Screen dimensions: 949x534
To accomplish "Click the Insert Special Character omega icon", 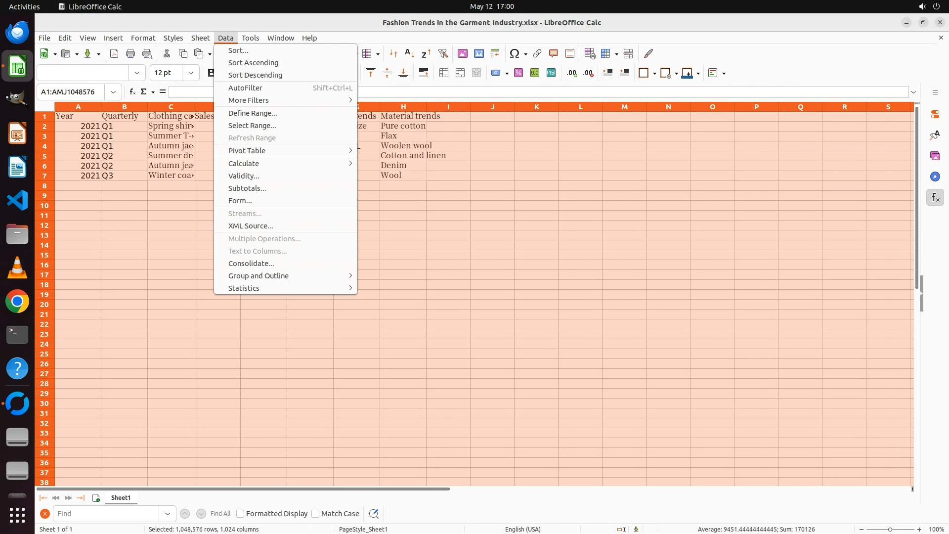I will pyautogui.click(x=515, y=53).
